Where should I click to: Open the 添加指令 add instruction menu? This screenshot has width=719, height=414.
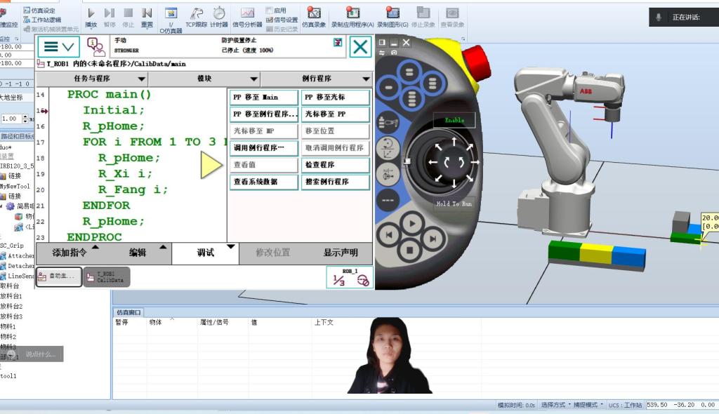(x=70, y=253)
